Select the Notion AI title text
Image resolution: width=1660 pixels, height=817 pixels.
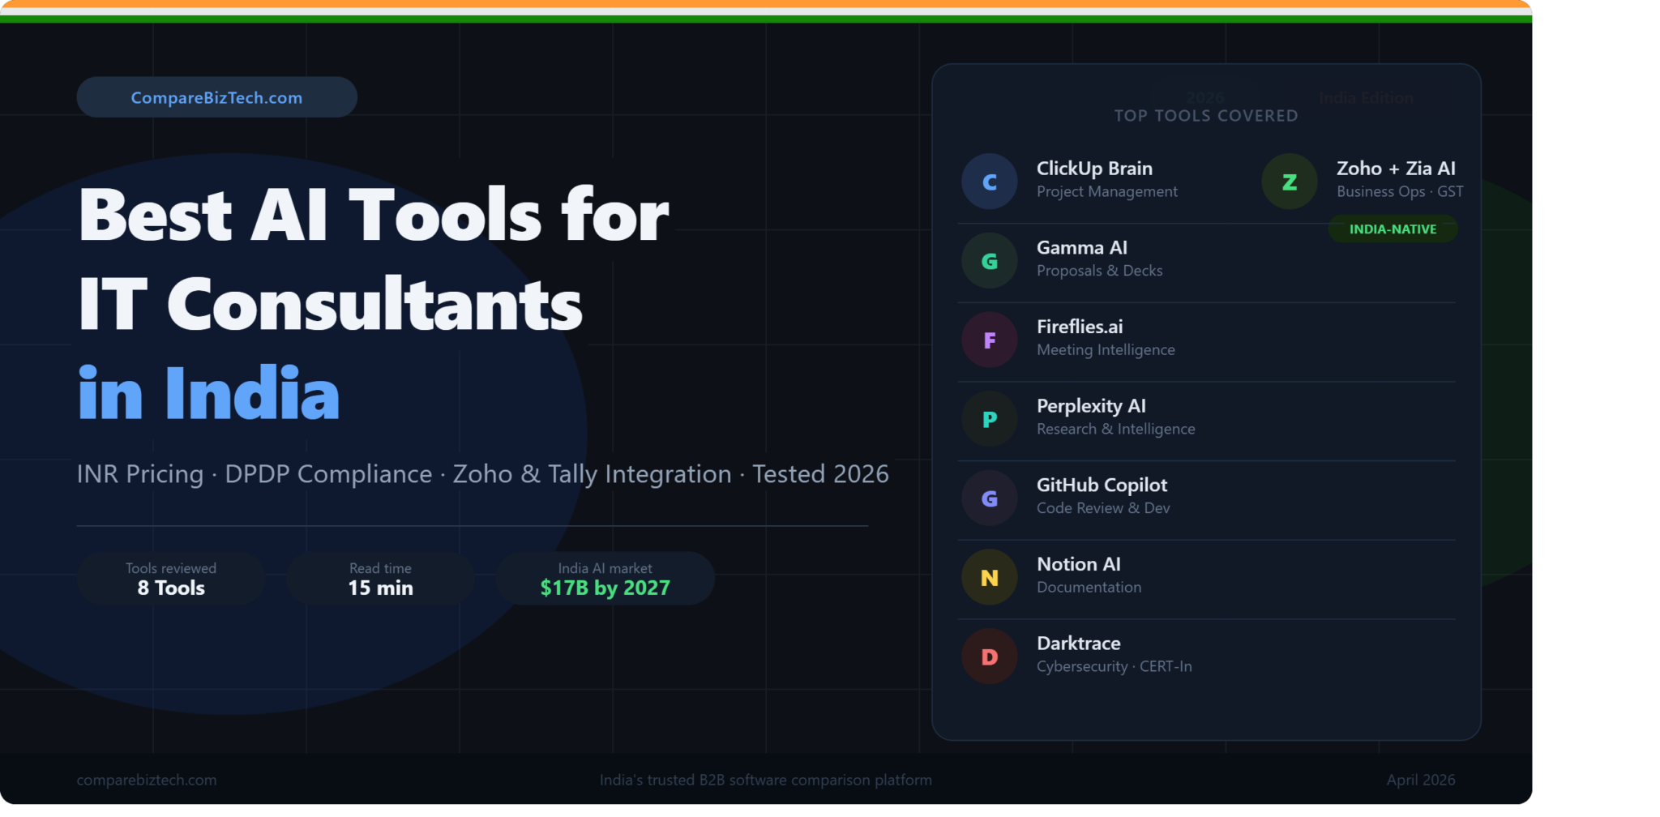(x=1079, y=564)
